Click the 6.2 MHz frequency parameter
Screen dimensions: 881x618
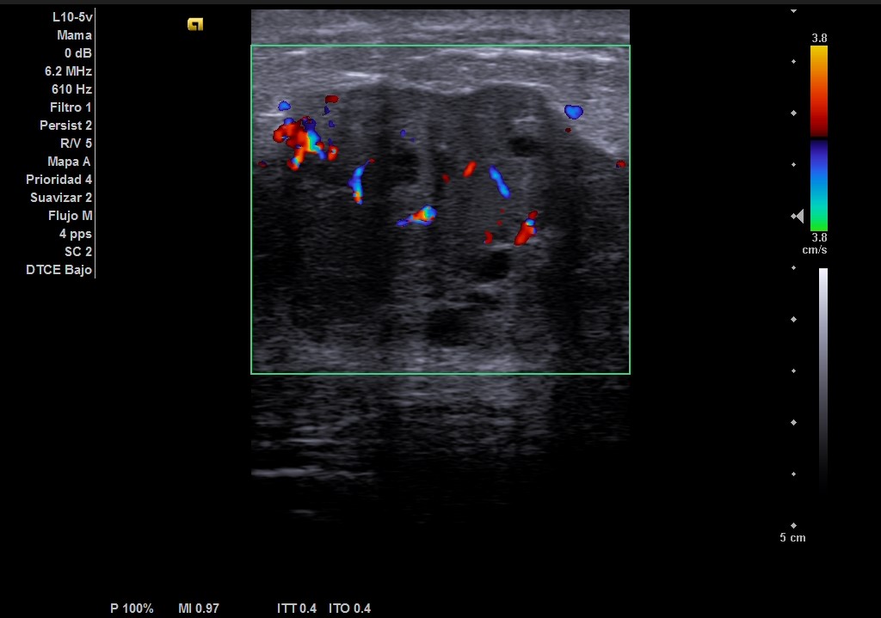click(68, 71)
